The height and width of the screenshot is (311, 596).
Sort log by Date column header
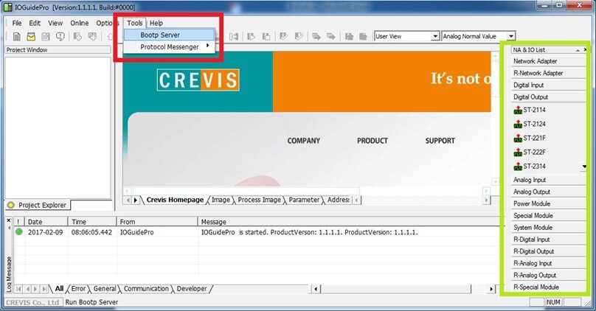[46, 222]
